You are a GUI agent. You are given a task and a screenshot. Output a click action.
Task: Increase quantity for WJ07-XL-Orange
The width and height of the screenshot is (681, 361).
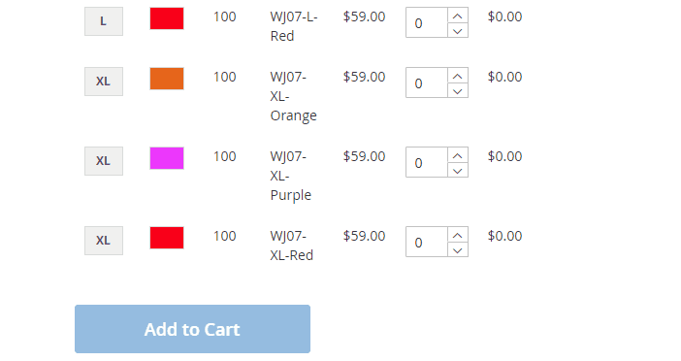(457, 76)
